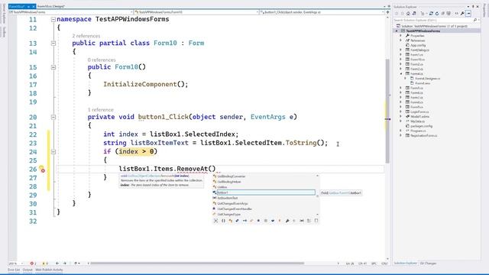
Task: Click the navigate backward arrow in editor bottom bar
Action: tap(57, 264)
